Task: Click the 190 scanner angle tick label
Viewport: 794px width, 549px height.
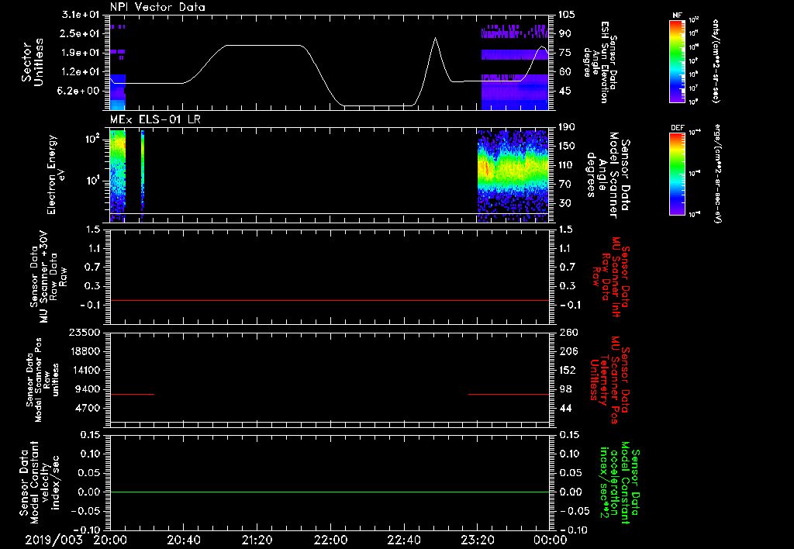Action: pyautogui.click(x=567, y=126)
